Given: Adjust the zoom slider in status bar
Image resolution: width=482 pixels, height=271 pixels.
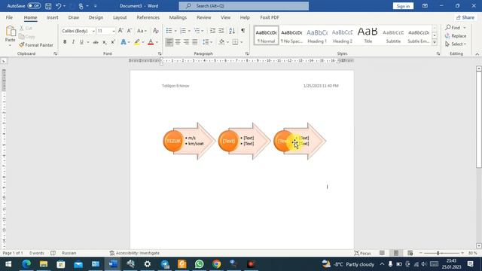Looking at the screenshot, I should pyautogui.click(x=438, y=253).
